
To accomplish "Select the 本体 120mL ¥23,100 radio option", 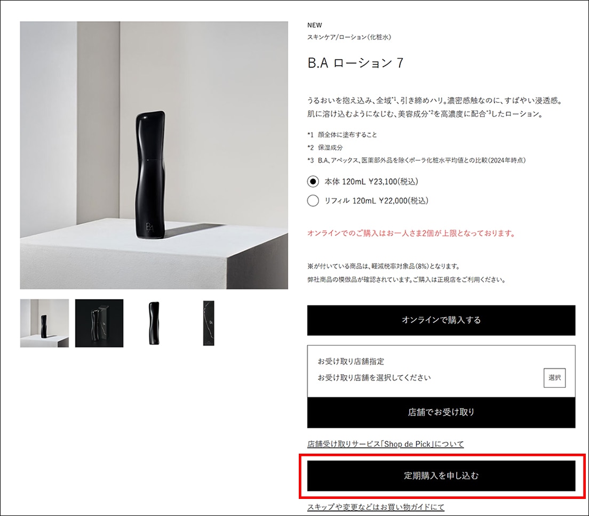I will click(313, 182).
